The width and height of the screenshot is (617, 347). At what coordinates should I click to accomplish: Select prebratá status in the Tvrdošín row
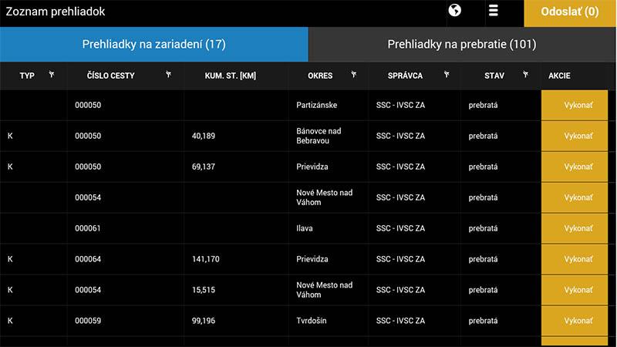point(483,321)
